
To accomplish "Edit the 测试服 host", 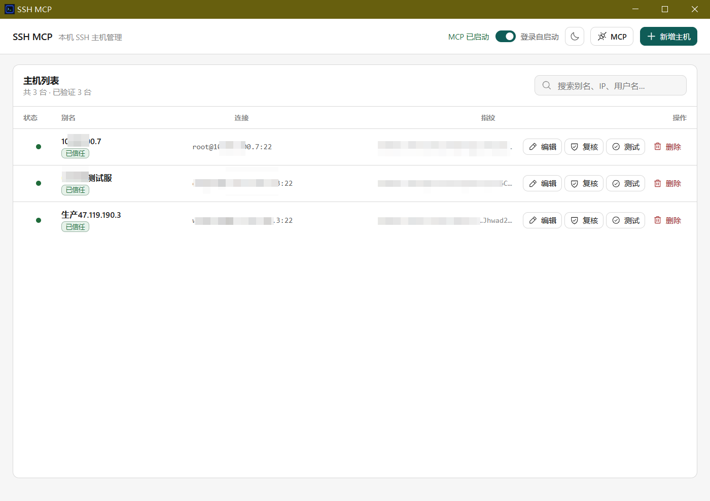I will pos(542,183).
